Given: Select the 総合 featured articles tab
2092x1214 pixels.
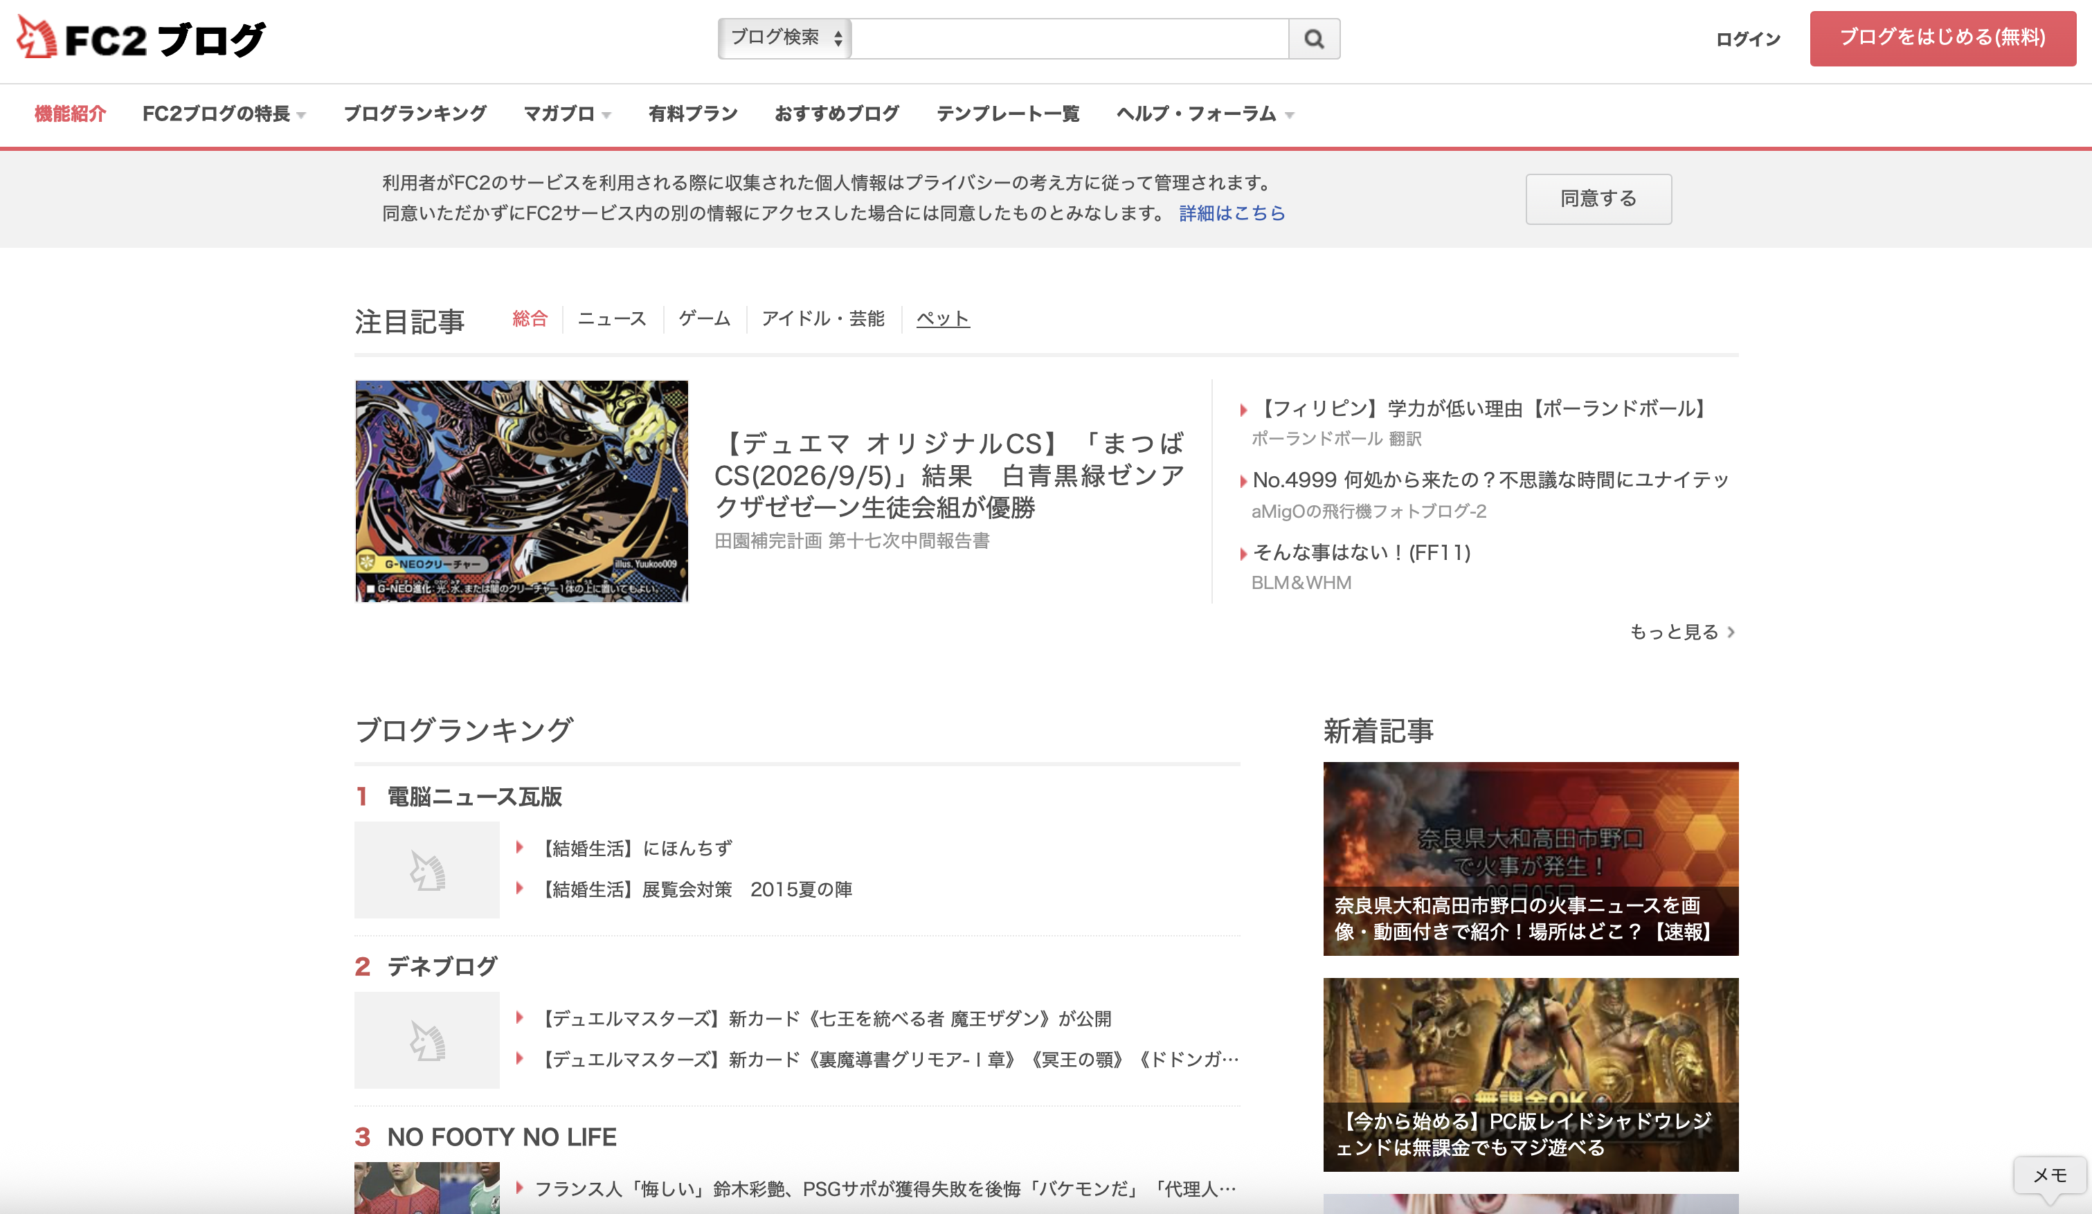Looking at the screenshot, I should pos(530,318).
